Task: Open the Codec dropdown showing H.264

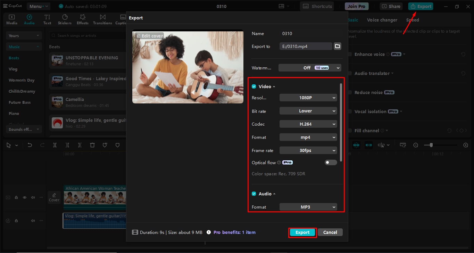Action: [x=308, y=124]
